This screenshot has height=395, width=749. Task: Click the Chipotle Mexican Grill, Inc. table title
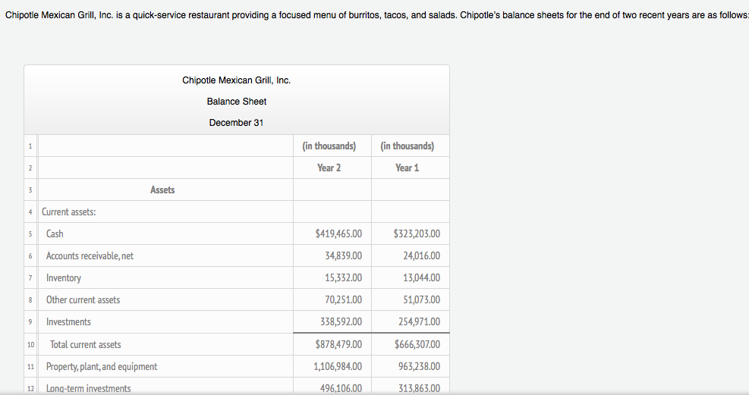point(237,80)
